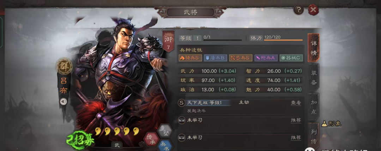Select the 详情 tab
The height and width of the screenshot is (151, 381).
(x=314, y=48)
